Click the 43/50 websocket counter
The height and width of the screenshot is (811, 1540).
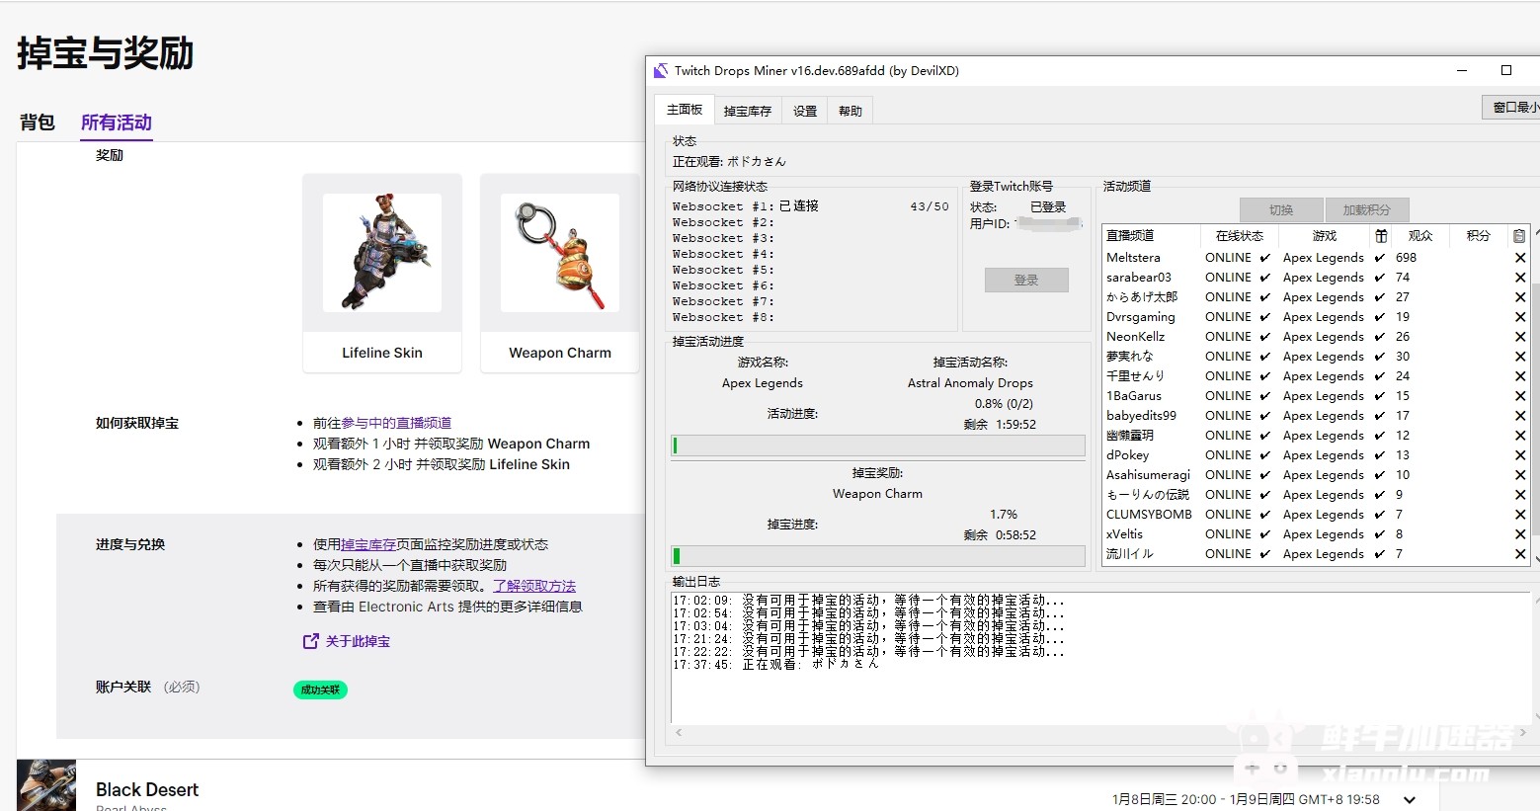(x=930, y=206)
